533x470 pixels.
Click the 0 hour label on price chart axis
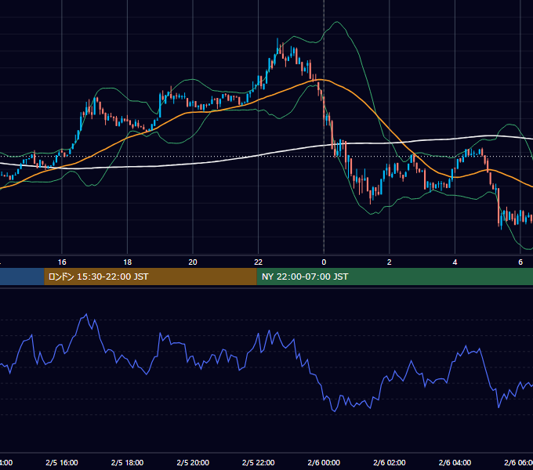pyautogui.click(x=324, y=262)
